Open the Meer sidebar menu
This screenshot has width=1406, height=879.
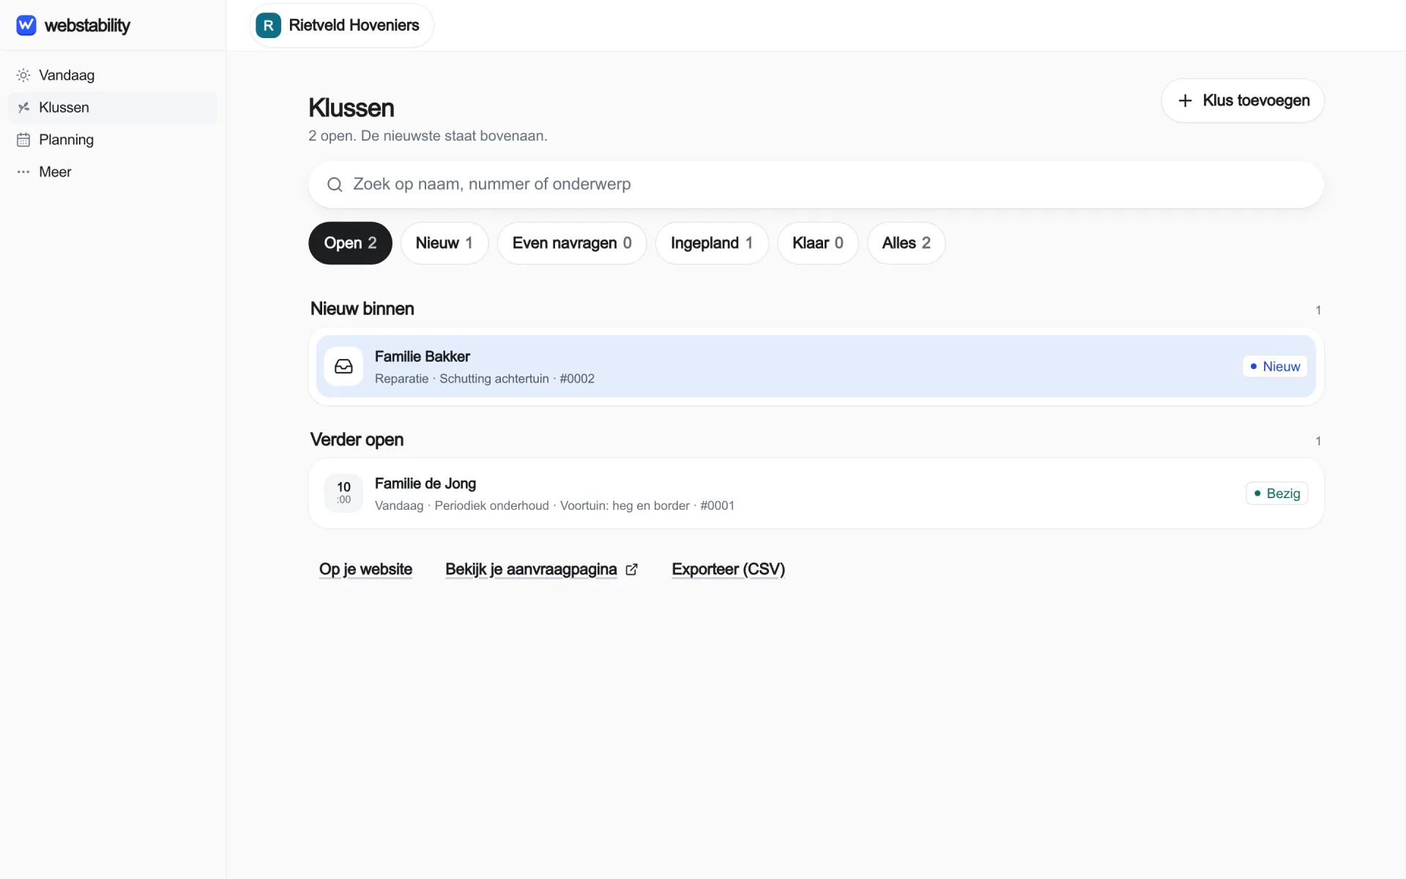pos(113,172)
